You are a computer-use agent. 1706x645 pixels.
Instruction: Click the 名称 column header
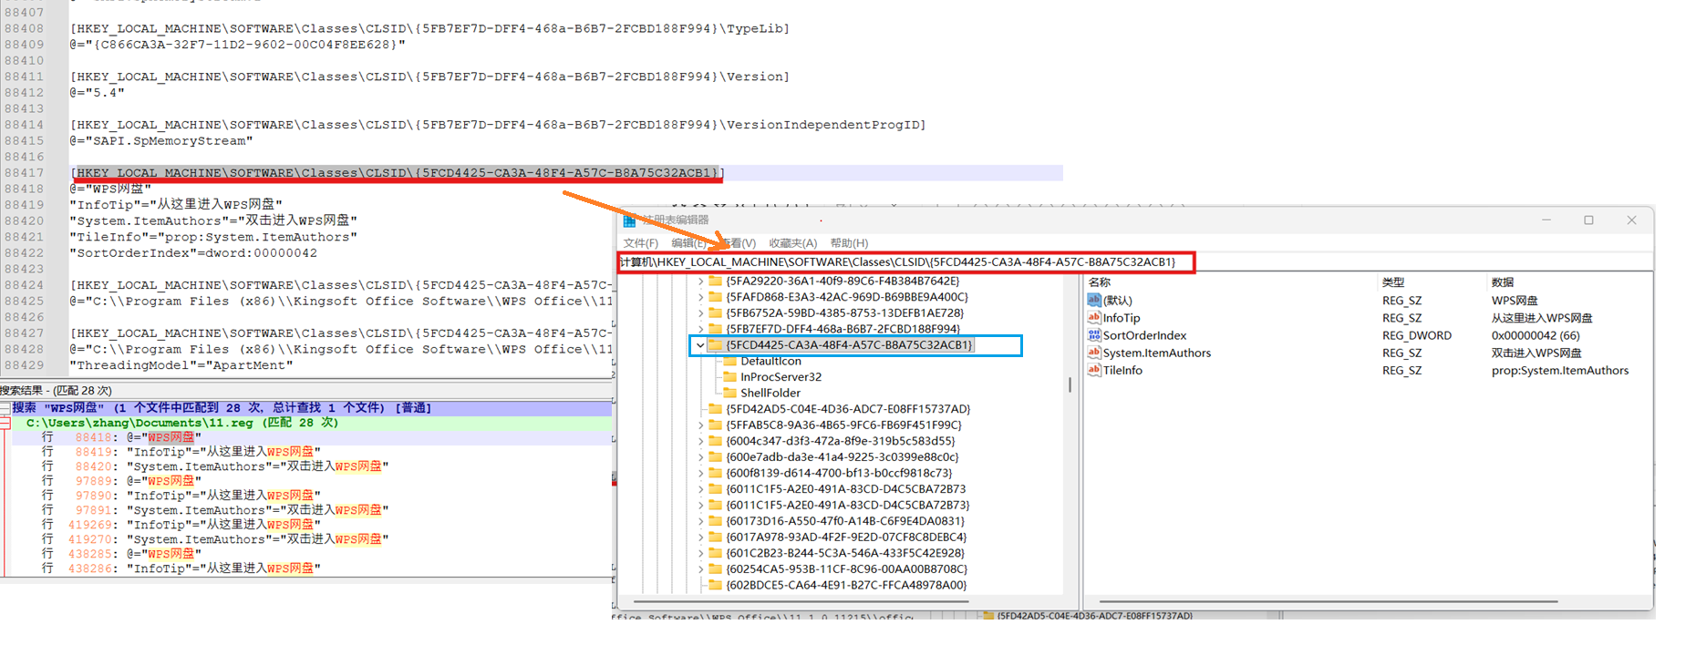pyautogui.click(x=1100, y=282)
